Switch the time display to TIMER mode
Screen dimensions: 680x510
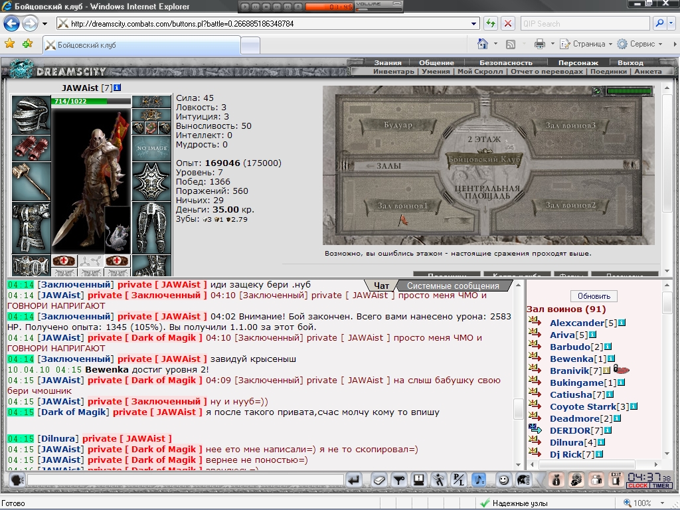pos(661,485)
